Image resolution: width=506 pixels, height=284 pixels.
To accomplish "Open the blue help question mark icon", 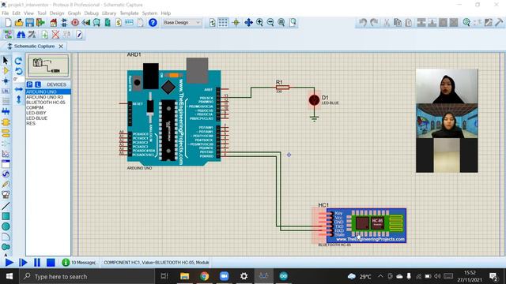I will tap(153, 23).
